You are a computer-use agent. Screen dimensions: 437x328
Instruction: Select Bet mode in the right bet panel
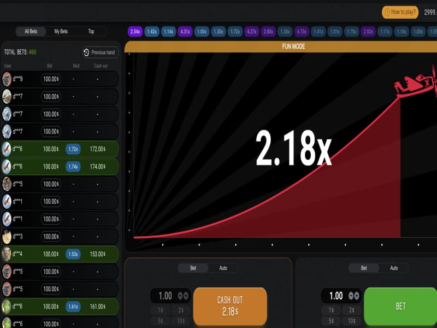pos(364,268)
